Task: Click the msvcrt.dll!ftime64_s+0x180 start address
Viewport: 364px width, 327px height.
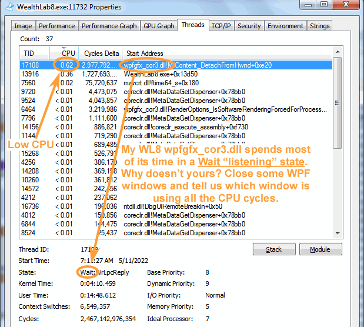Action: pyautogui.click(x=161, y=83)
